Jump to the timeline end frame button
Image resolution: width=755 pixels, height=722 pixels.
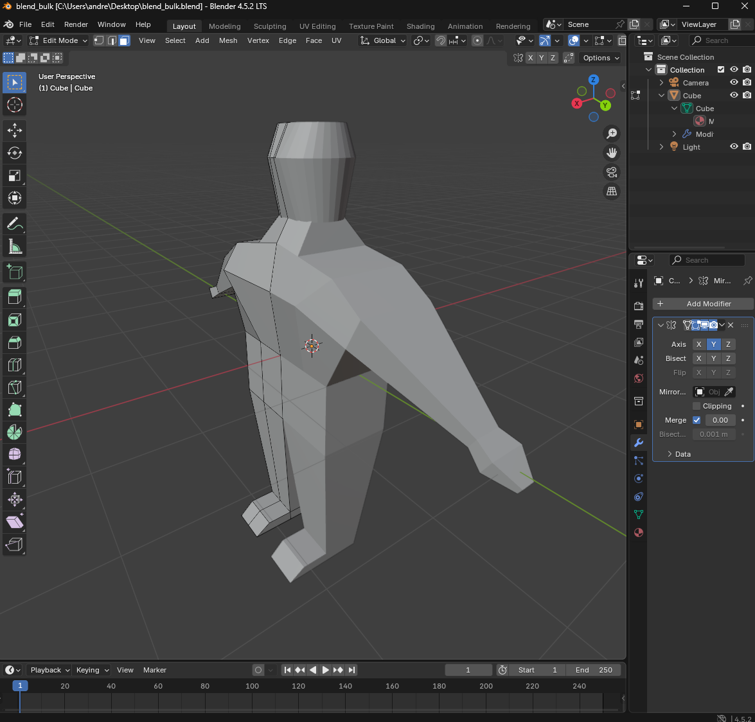coord(351,670)
